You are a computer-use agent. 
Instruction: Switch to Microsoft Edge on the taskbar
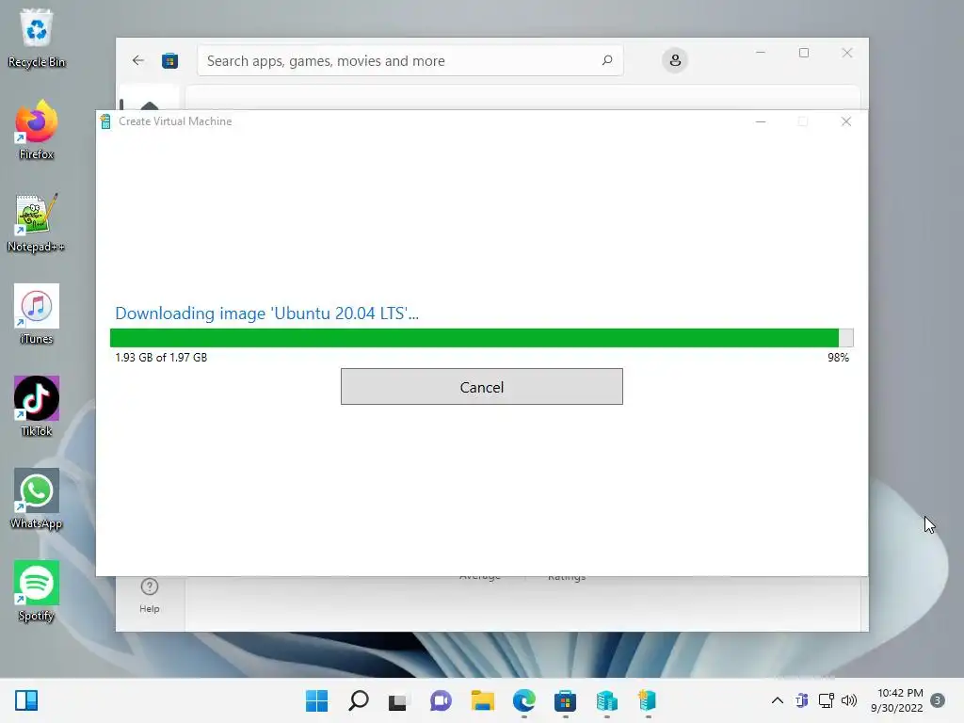click(x=523, y=700)
